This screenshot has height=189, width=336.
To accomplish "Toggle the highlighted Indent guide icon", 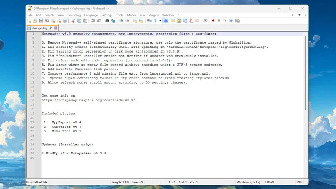I will [166, 21].
